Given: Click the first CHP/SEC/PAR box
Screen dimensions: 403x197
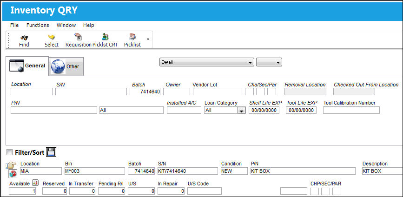Looking at the screenshot, I should (315, 191).
